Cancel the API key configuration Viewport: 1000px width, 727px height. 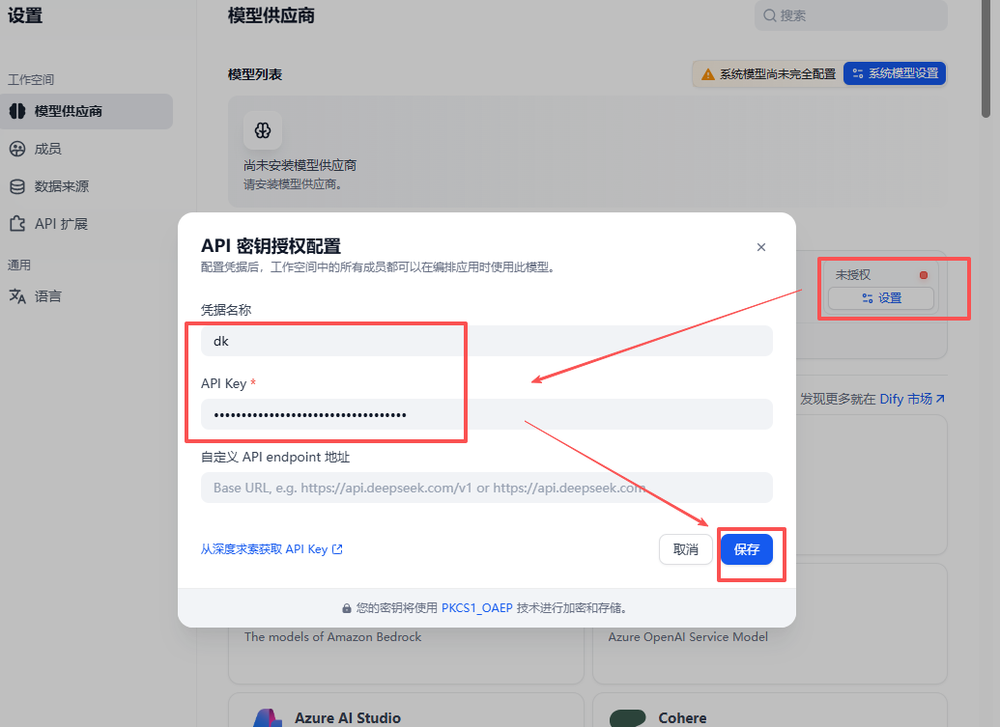685,549
